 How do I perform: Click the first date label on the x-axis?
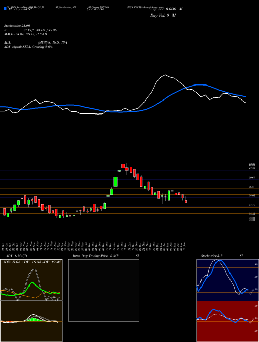tap(4, 247)
